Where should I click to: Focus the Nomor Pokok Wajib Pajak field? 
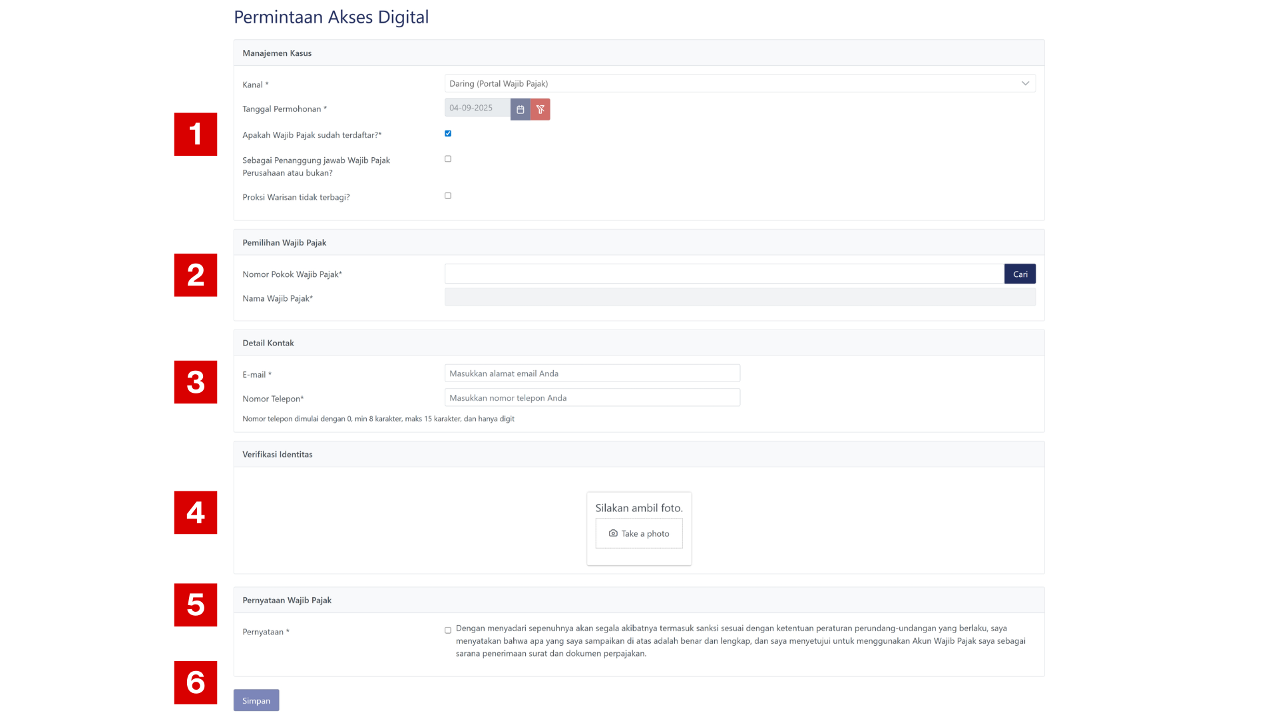[724, 274]
